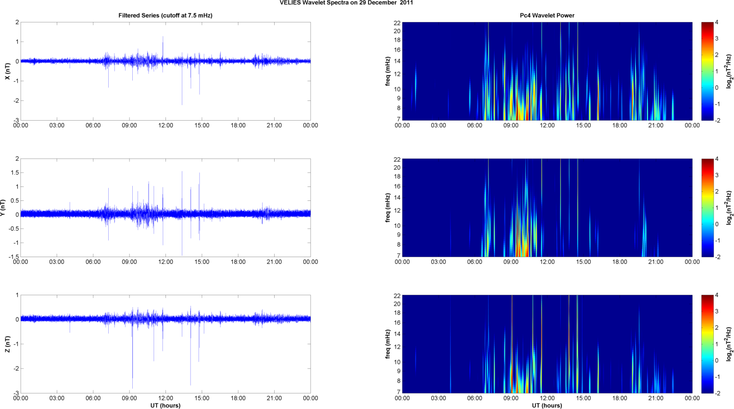Click inside the middle Pc4 wavelet spectrogram
The width and height of the screenshot is (734, 409).
pyautogui.click(x=547, y=208)
